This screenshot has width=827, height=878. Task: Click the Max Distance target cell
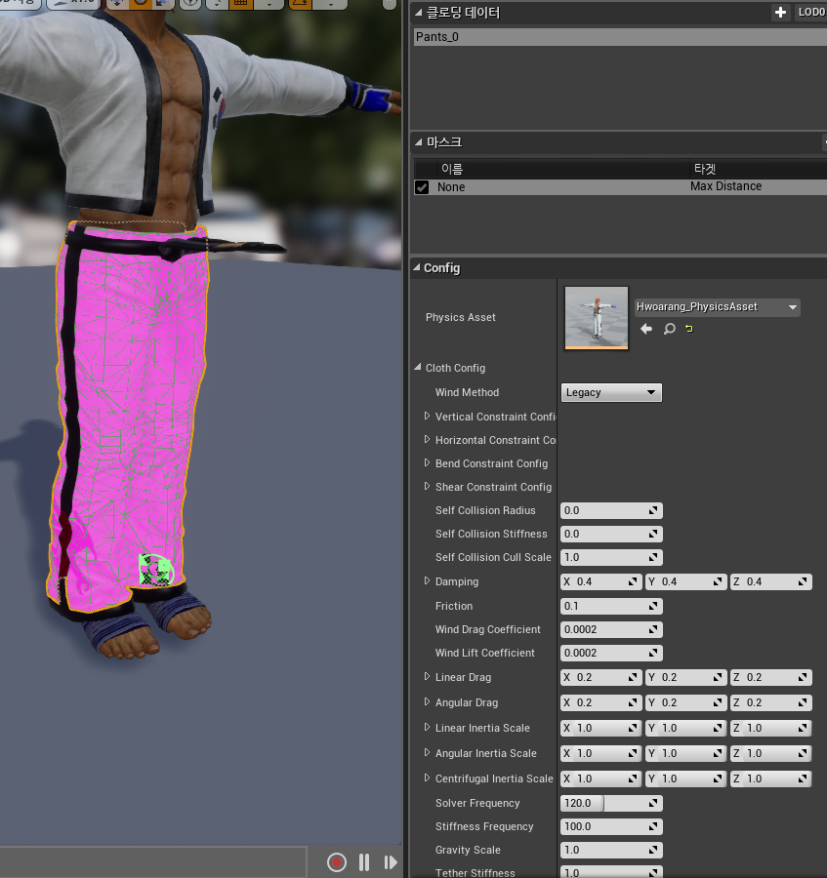pyautogui.click(x=725, y=186)
